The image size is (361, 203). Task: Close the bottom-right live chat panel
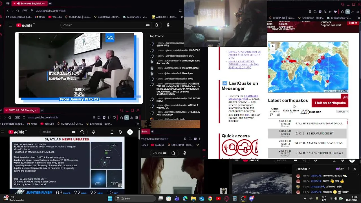point(355,169)
